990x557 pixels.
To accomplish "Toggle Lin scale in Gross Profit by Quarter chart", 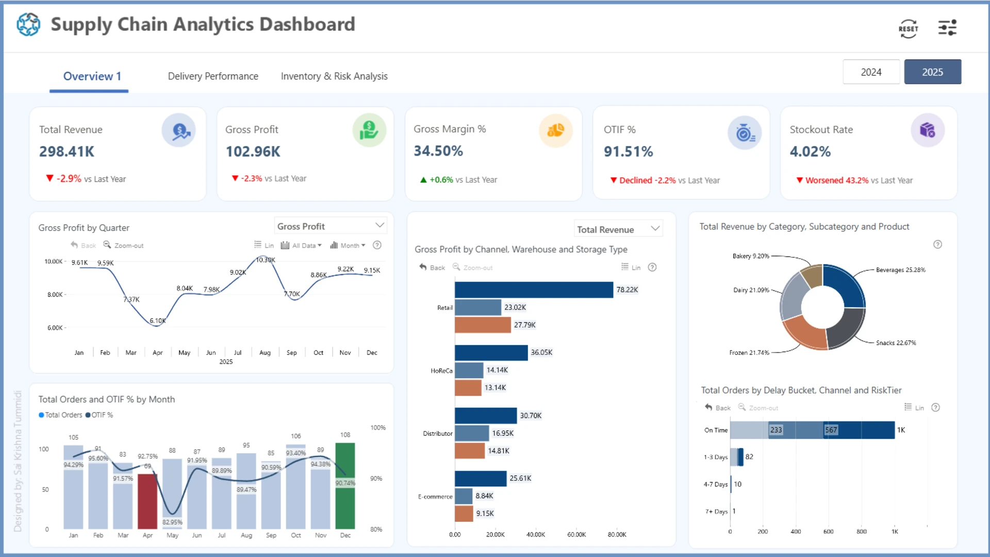I will (264, 245).
